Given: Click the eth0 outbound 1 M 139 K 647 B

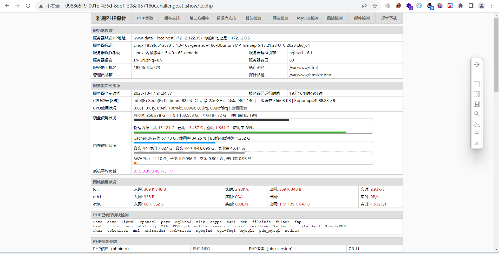Looking at the screenshot, I should coord(294,204).
